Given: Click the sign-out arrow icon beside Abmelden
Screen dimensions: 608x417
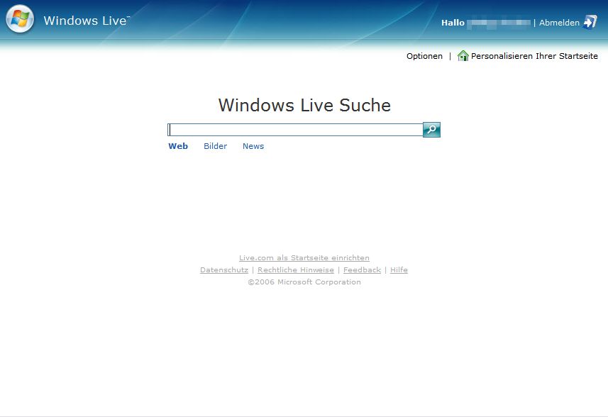Looking at the screenshot, I should [590, 22].
